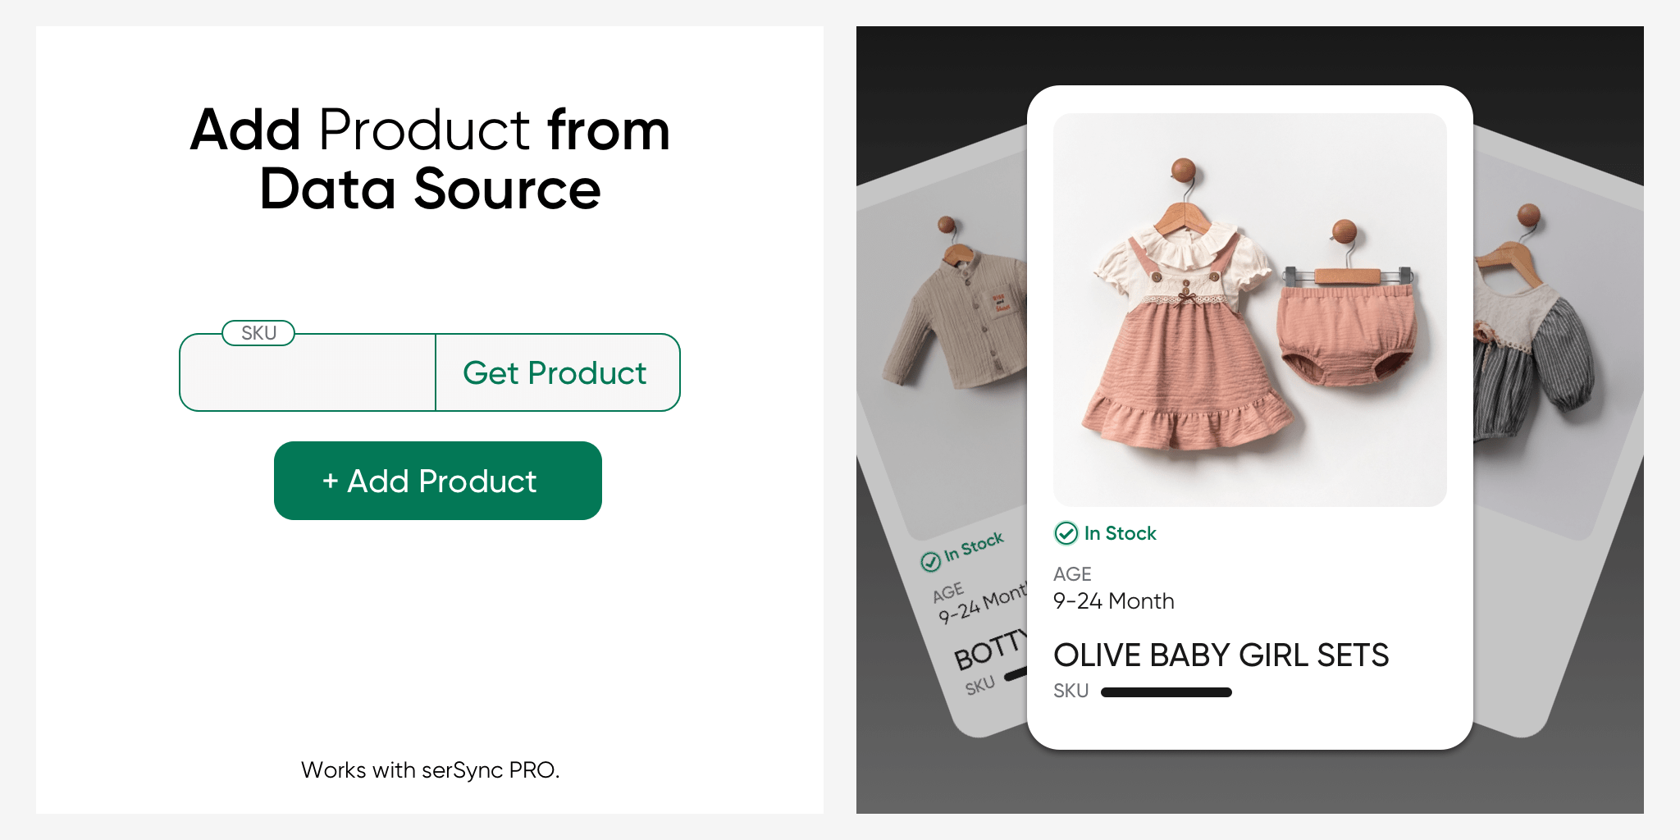Click the AGE label on the center card

pos(1072,574)
